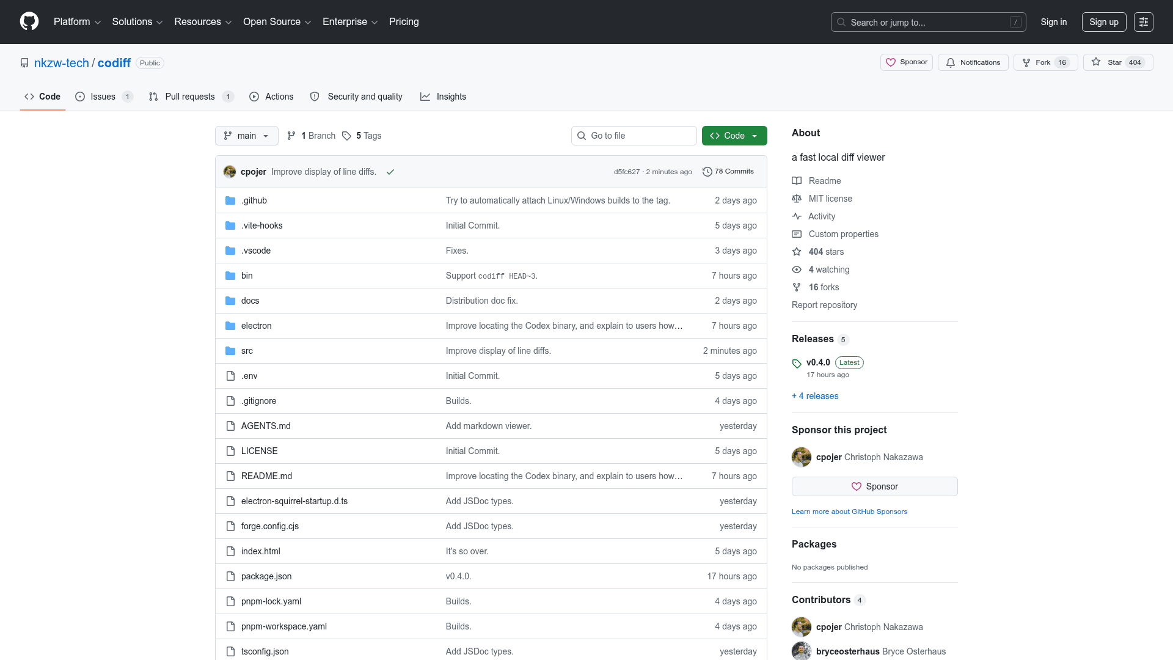Open the Insights tab
The width and height of the screenshot is (1173, 660).
click(443, 97)
